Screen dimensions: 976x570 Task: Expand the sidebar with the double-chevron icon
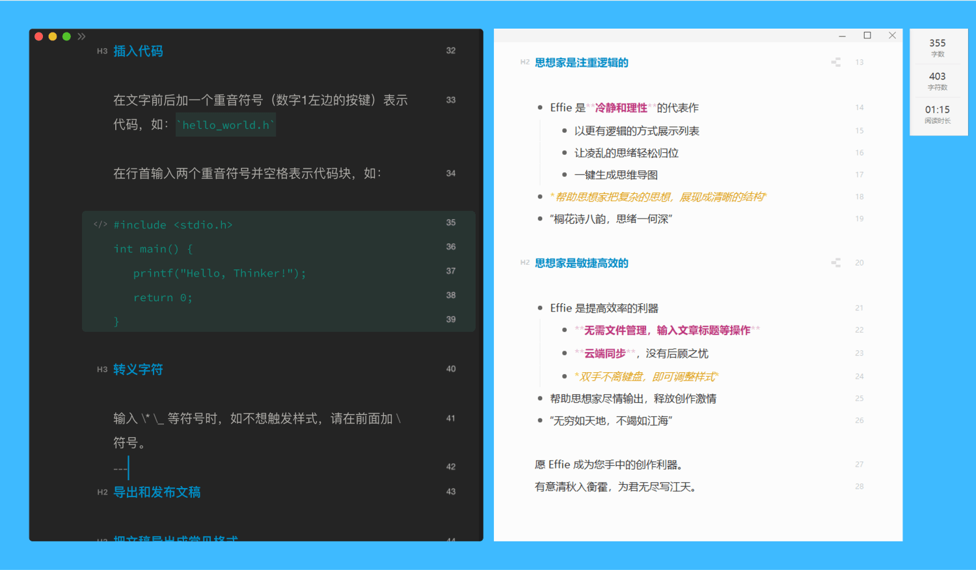(81, 36)
